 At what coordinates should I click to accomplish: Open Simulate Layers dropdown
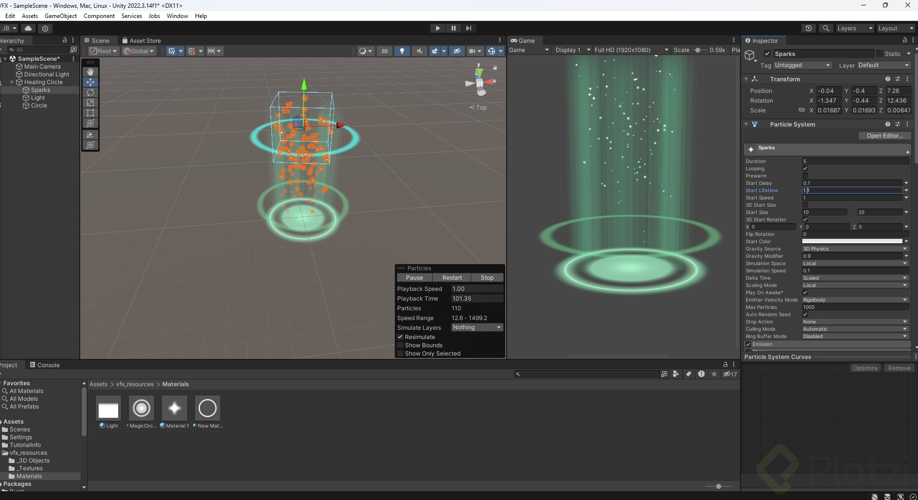click(477, 328)
